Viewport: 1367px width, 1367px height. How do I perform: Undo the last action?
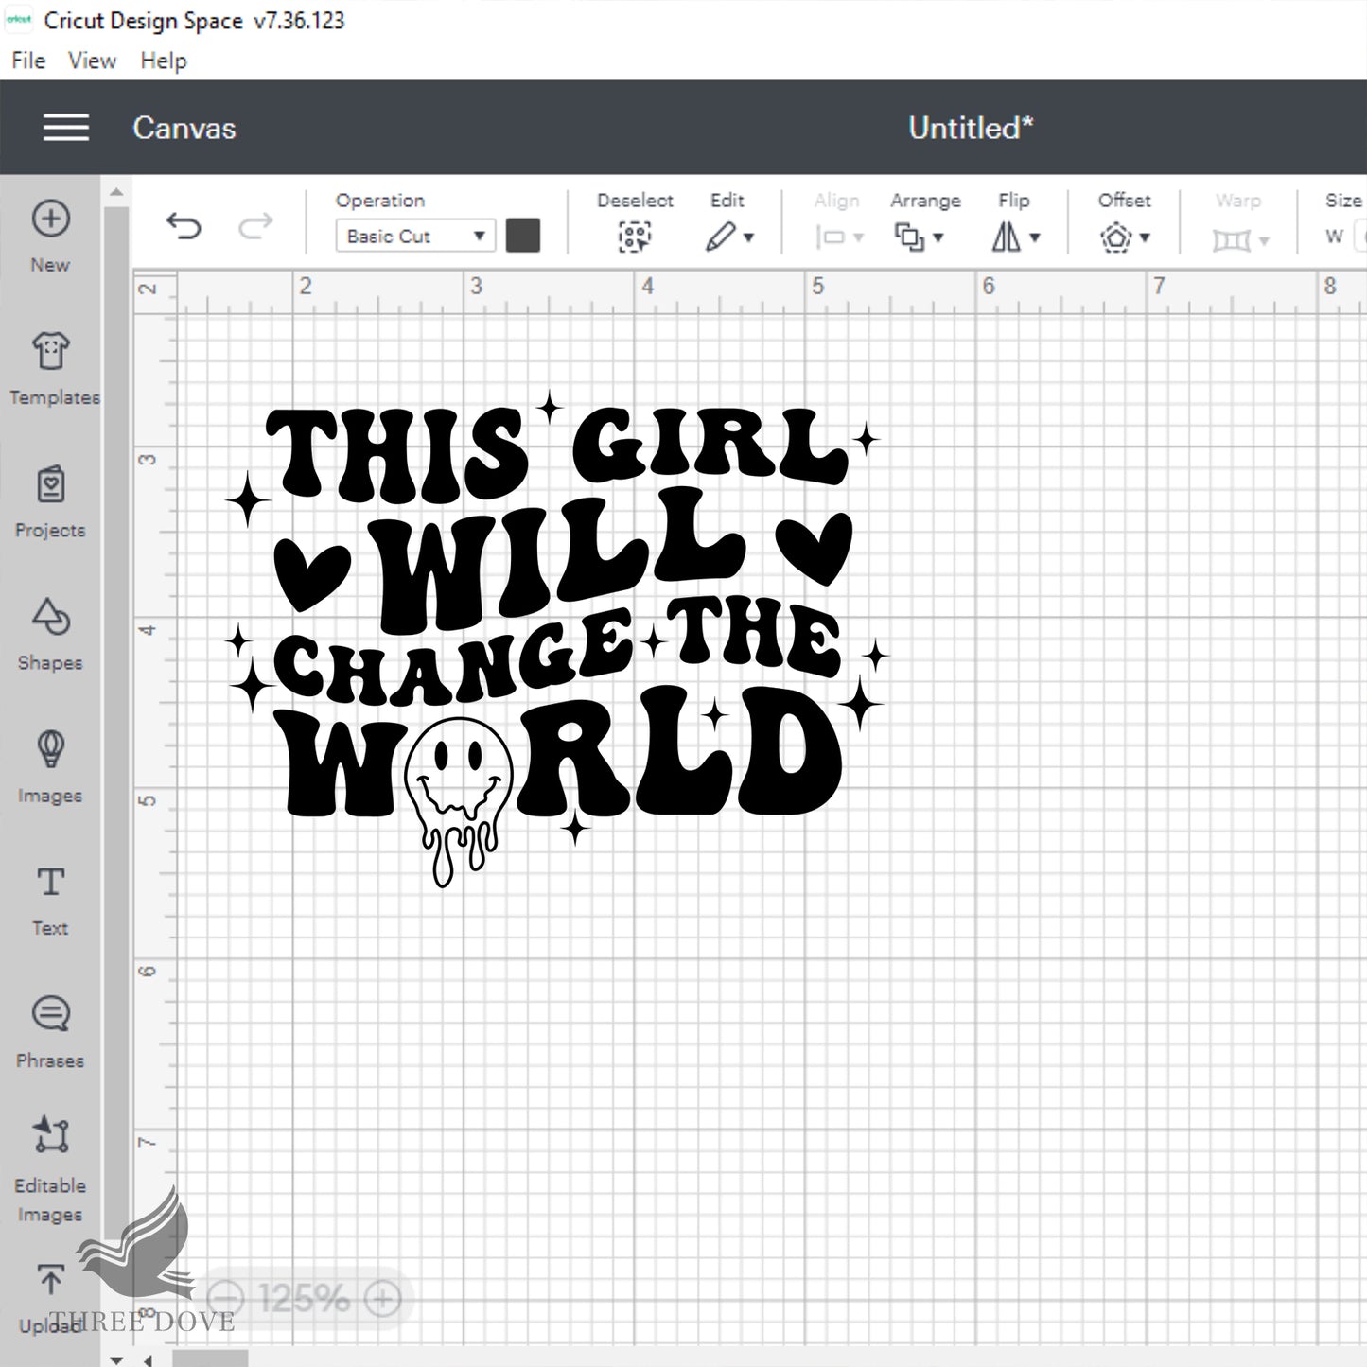(x=184, y=226)
